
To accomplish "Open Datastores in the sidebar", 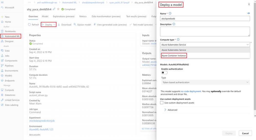I will (10, 95).
